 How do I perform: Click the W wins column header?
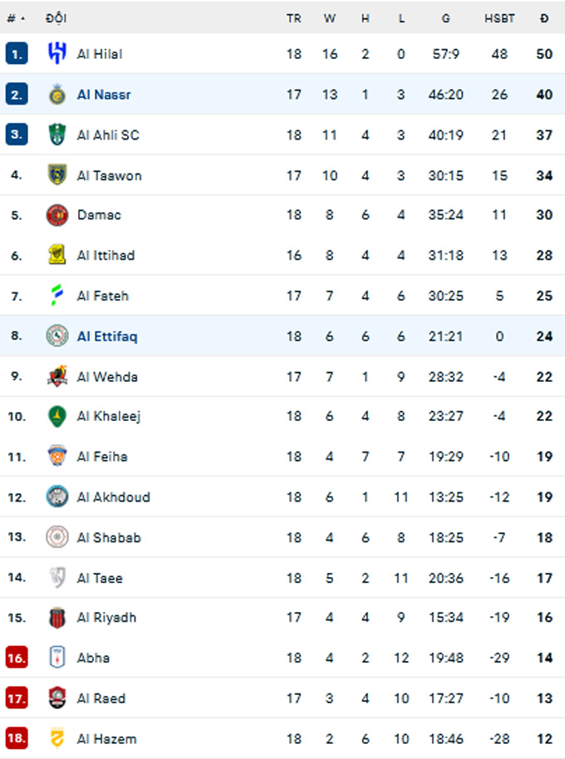[330, 18]
